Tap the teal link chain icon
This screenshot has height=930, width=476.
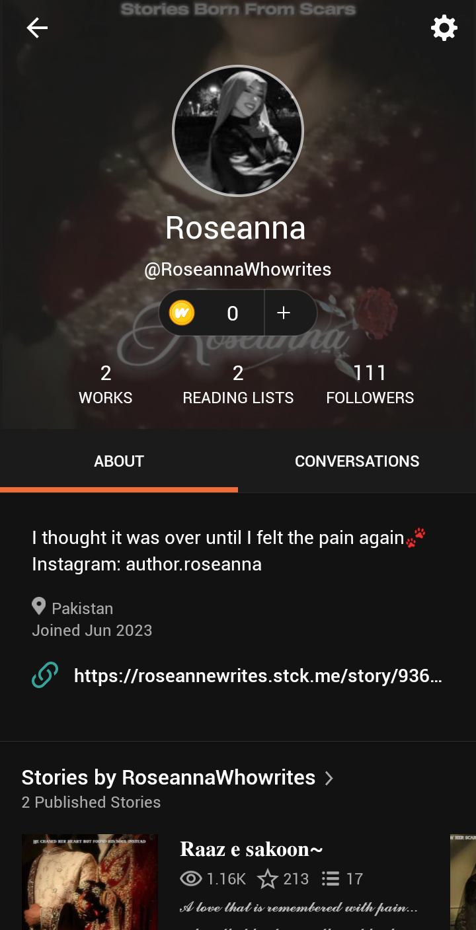click(45, 675)
